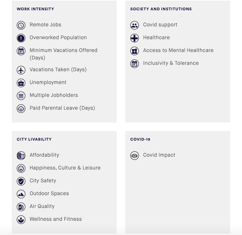Screen dimensions: 242x235
Task: Click the clock icon beside Remote Jobs
Action: pyautogui.click(x=21, y=25)
